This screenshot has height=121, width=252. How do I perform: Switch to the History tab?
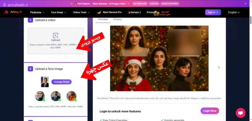pyautogui.click(x=117, y=19)
